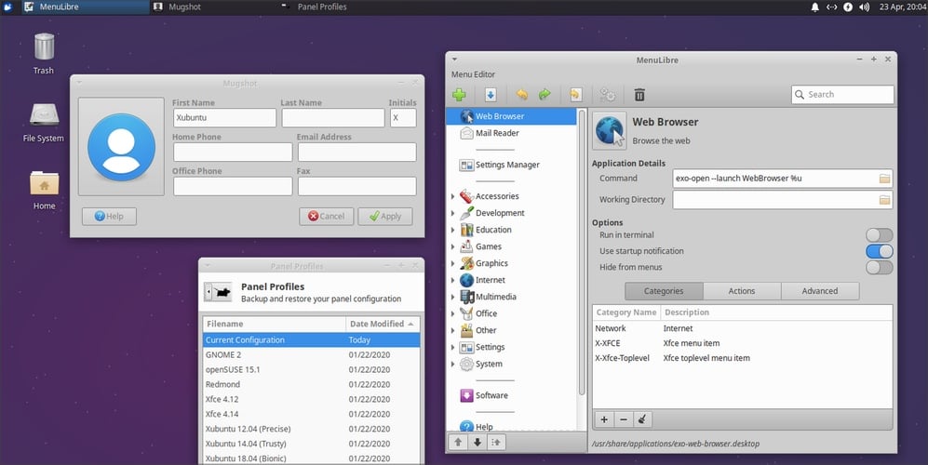Image resolution: width=928 pixels, height=465 pixels.
Task: Click the avatar picture in Mugshot
Action: point(121,147)
